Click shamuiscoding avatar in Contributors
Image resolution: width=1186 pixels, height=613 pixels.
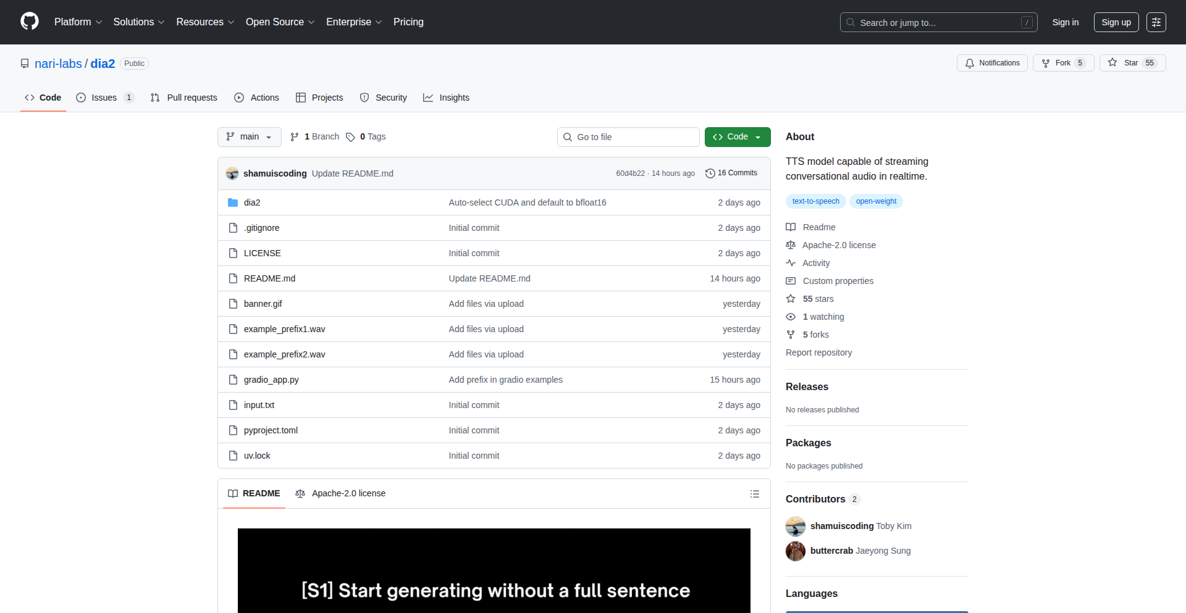pos(795,526)
